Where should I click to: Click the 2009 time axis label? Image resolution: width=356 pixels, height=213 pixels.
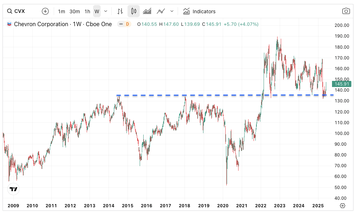point(13,206)
